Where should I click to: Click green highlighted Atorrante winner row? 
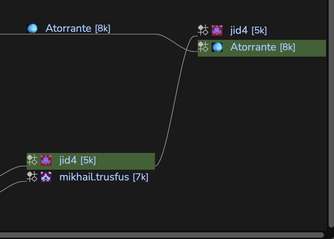tap(262, 48)
